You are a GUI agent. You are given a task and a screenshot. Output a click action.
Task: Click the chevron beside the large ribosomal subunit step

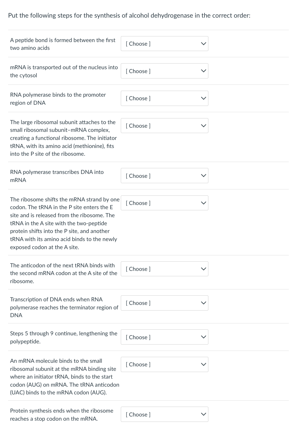[203, 126]
